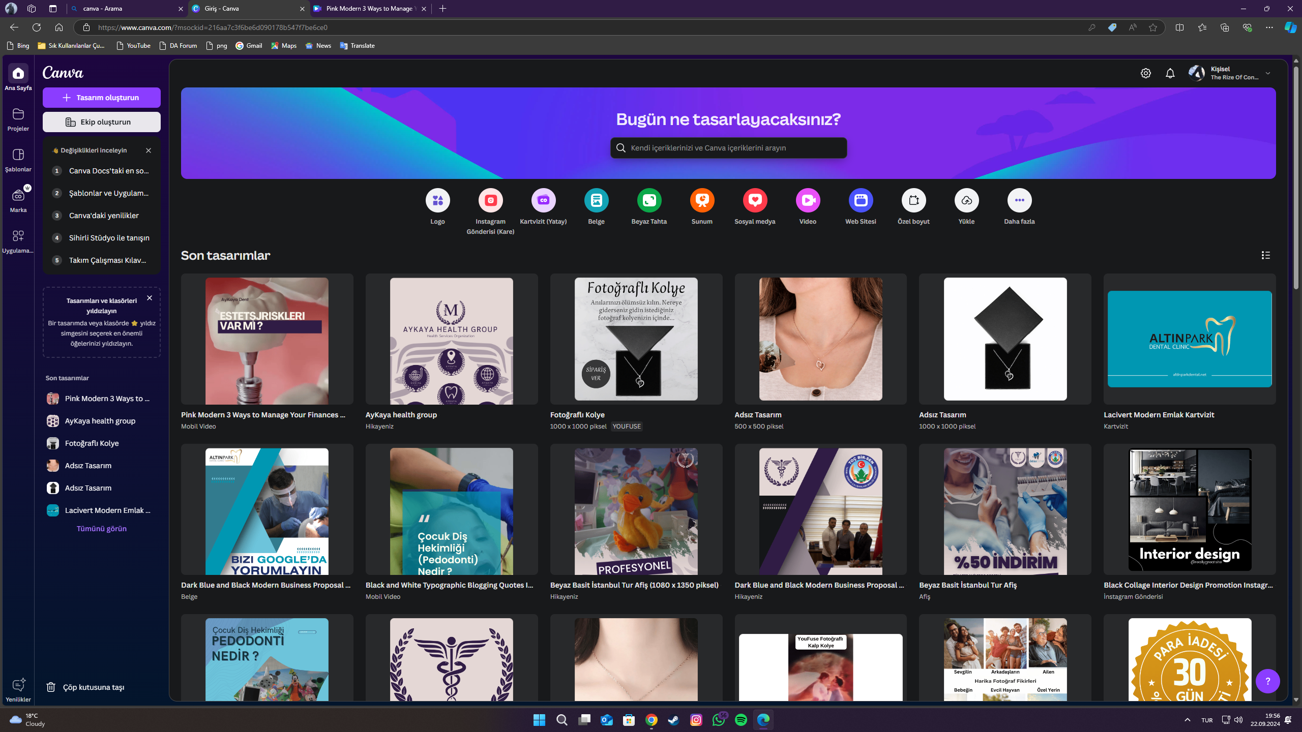Toggle Edge split screen view

click(1179, 27)
